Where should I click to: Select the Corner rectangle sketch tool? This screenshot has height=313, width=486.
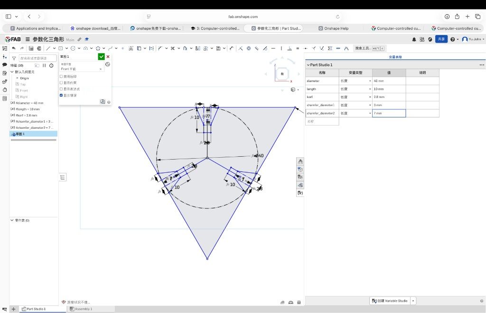click(60, 48)
